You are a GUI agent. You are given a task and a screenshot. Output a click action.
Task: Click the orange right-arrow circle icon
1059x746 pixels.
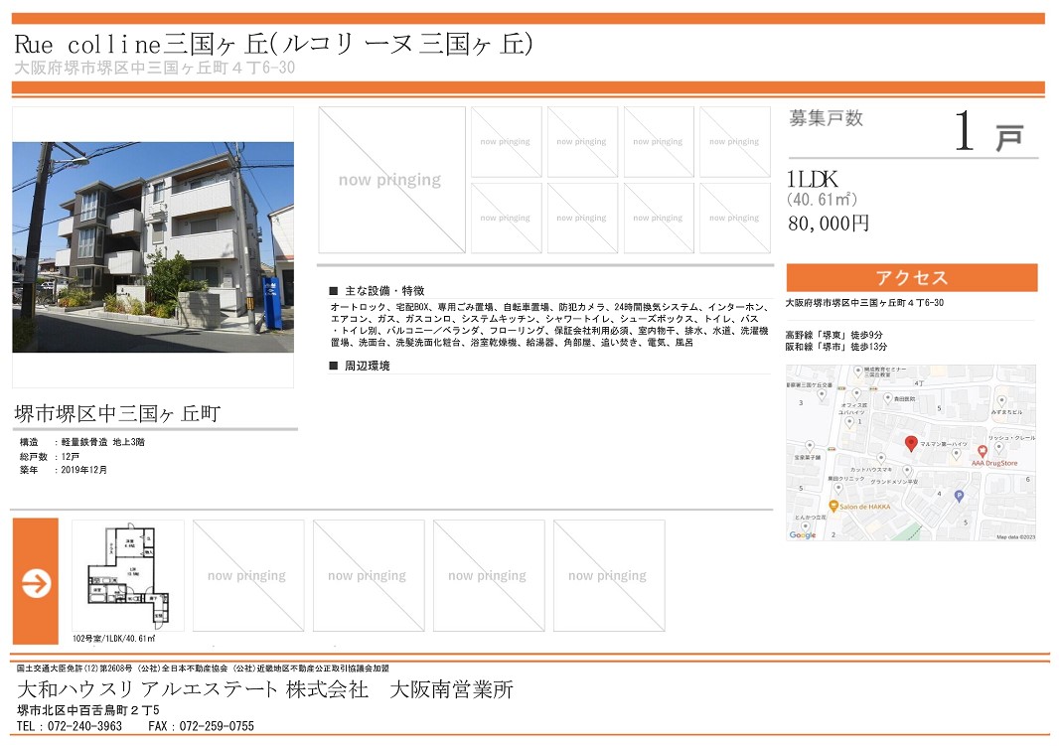[x=36, y=583]
